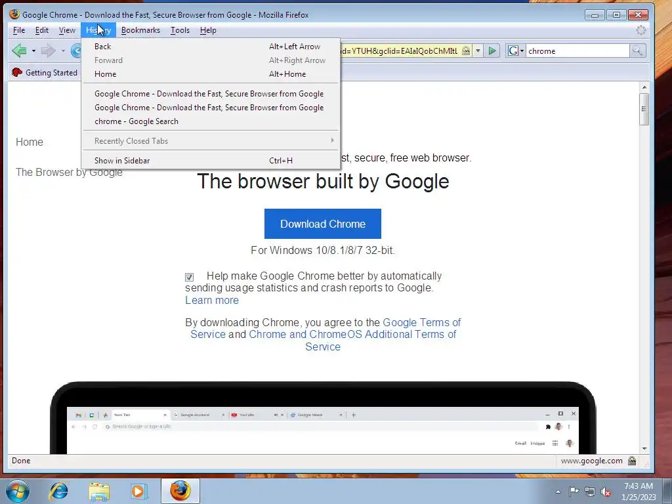Open the address bar URL history dropdown

point(478,51)
